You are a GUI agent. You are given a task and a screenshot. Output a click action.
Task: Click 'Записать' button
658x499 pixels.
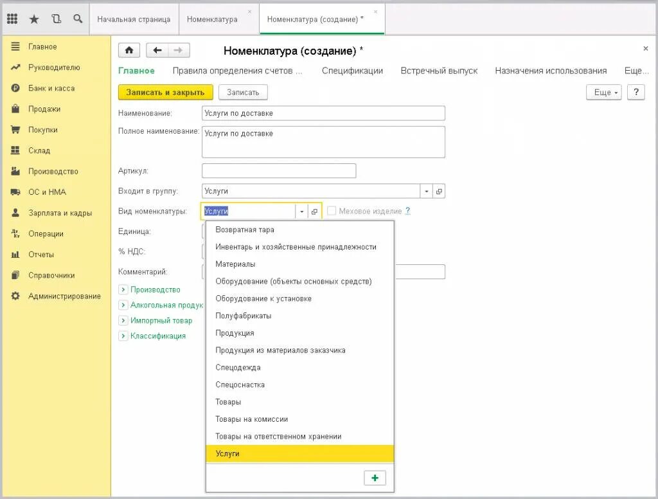click(x=243, y=93)
